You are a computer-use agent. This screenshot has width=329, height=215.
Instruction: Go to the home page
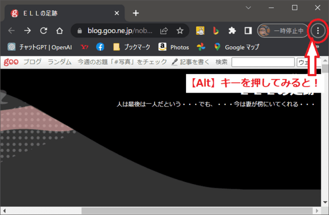[60, 31]
